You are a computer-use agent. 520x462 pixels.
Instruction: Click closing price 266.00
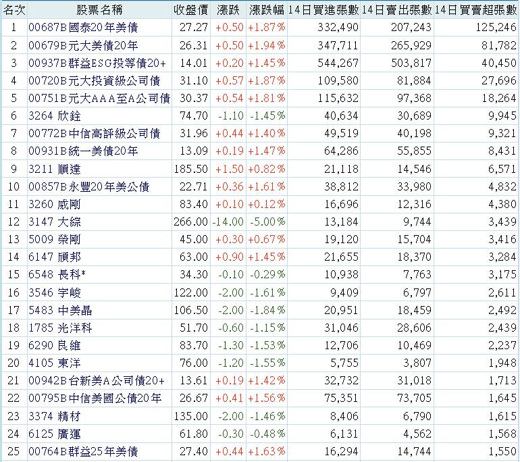point(190,222)
